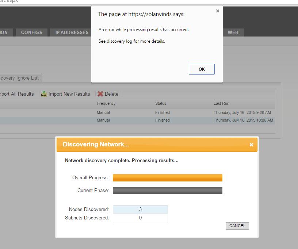Select row last run 9:36 AM
298x249 pixels.
[x=137, y=112]
